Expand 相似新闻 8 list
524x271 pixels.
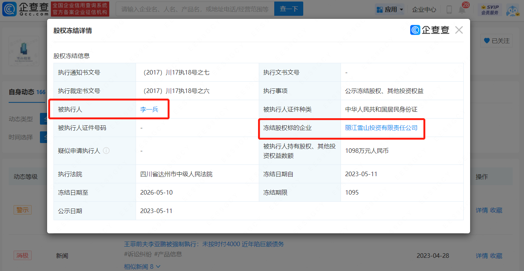click(x=142, y=266)
